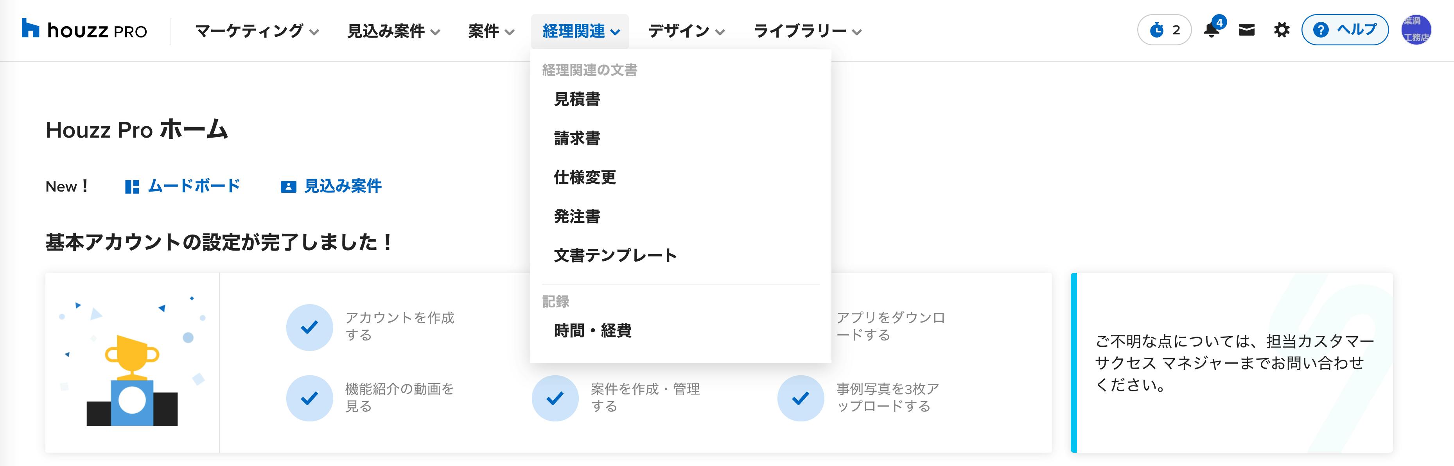
Task: Open the settings gear icon
Action: tap(1282, 30)
